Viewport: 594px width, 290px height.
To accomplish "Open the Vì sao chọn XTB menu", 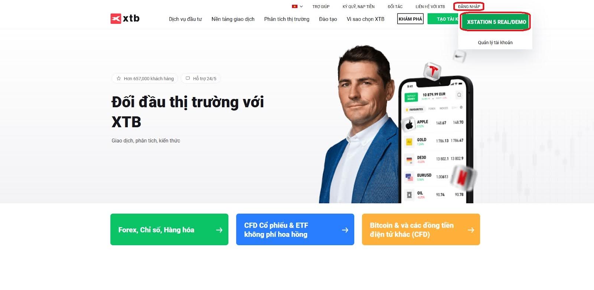I will coord(365,19).
